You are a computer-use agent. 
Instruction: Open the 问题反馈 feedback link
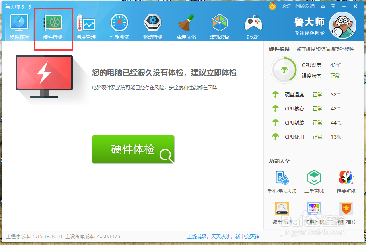(305, 6)
